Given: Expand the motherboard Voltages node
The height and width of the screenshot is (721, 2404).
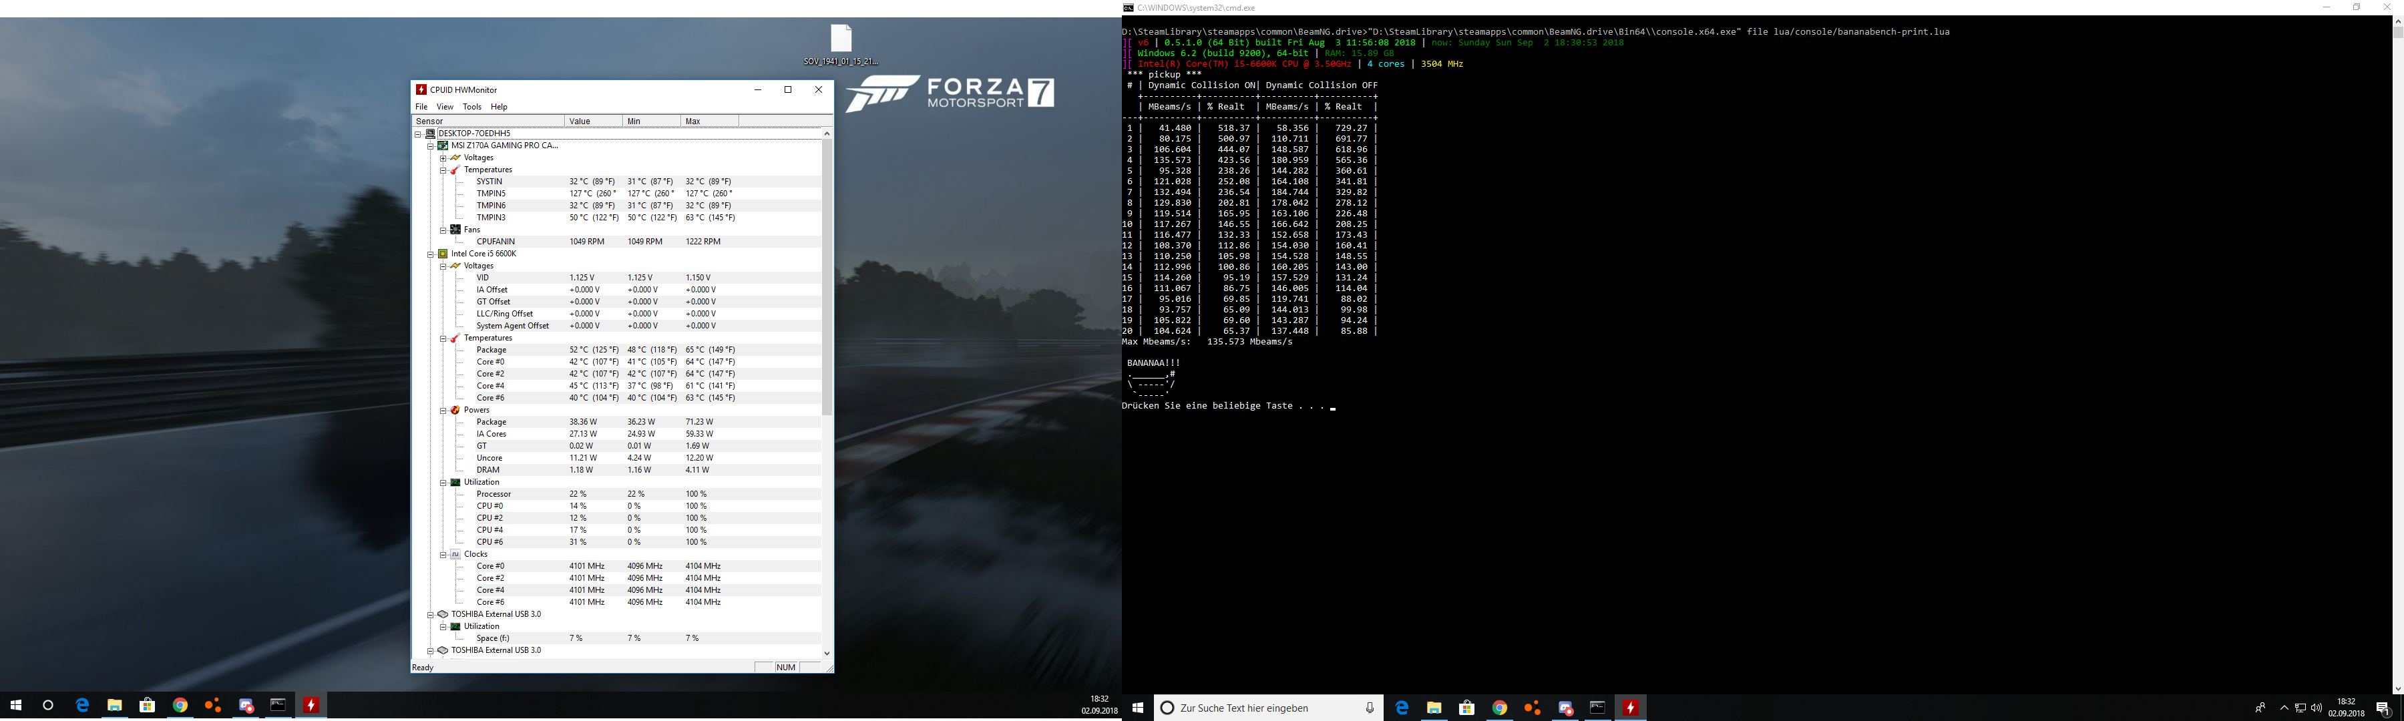Looking at the screenshot, I should [443, 158].
